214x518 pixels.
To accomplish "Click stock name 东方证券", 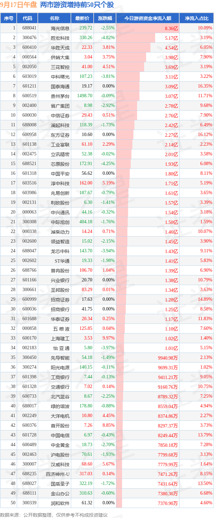I will point(60,135).
